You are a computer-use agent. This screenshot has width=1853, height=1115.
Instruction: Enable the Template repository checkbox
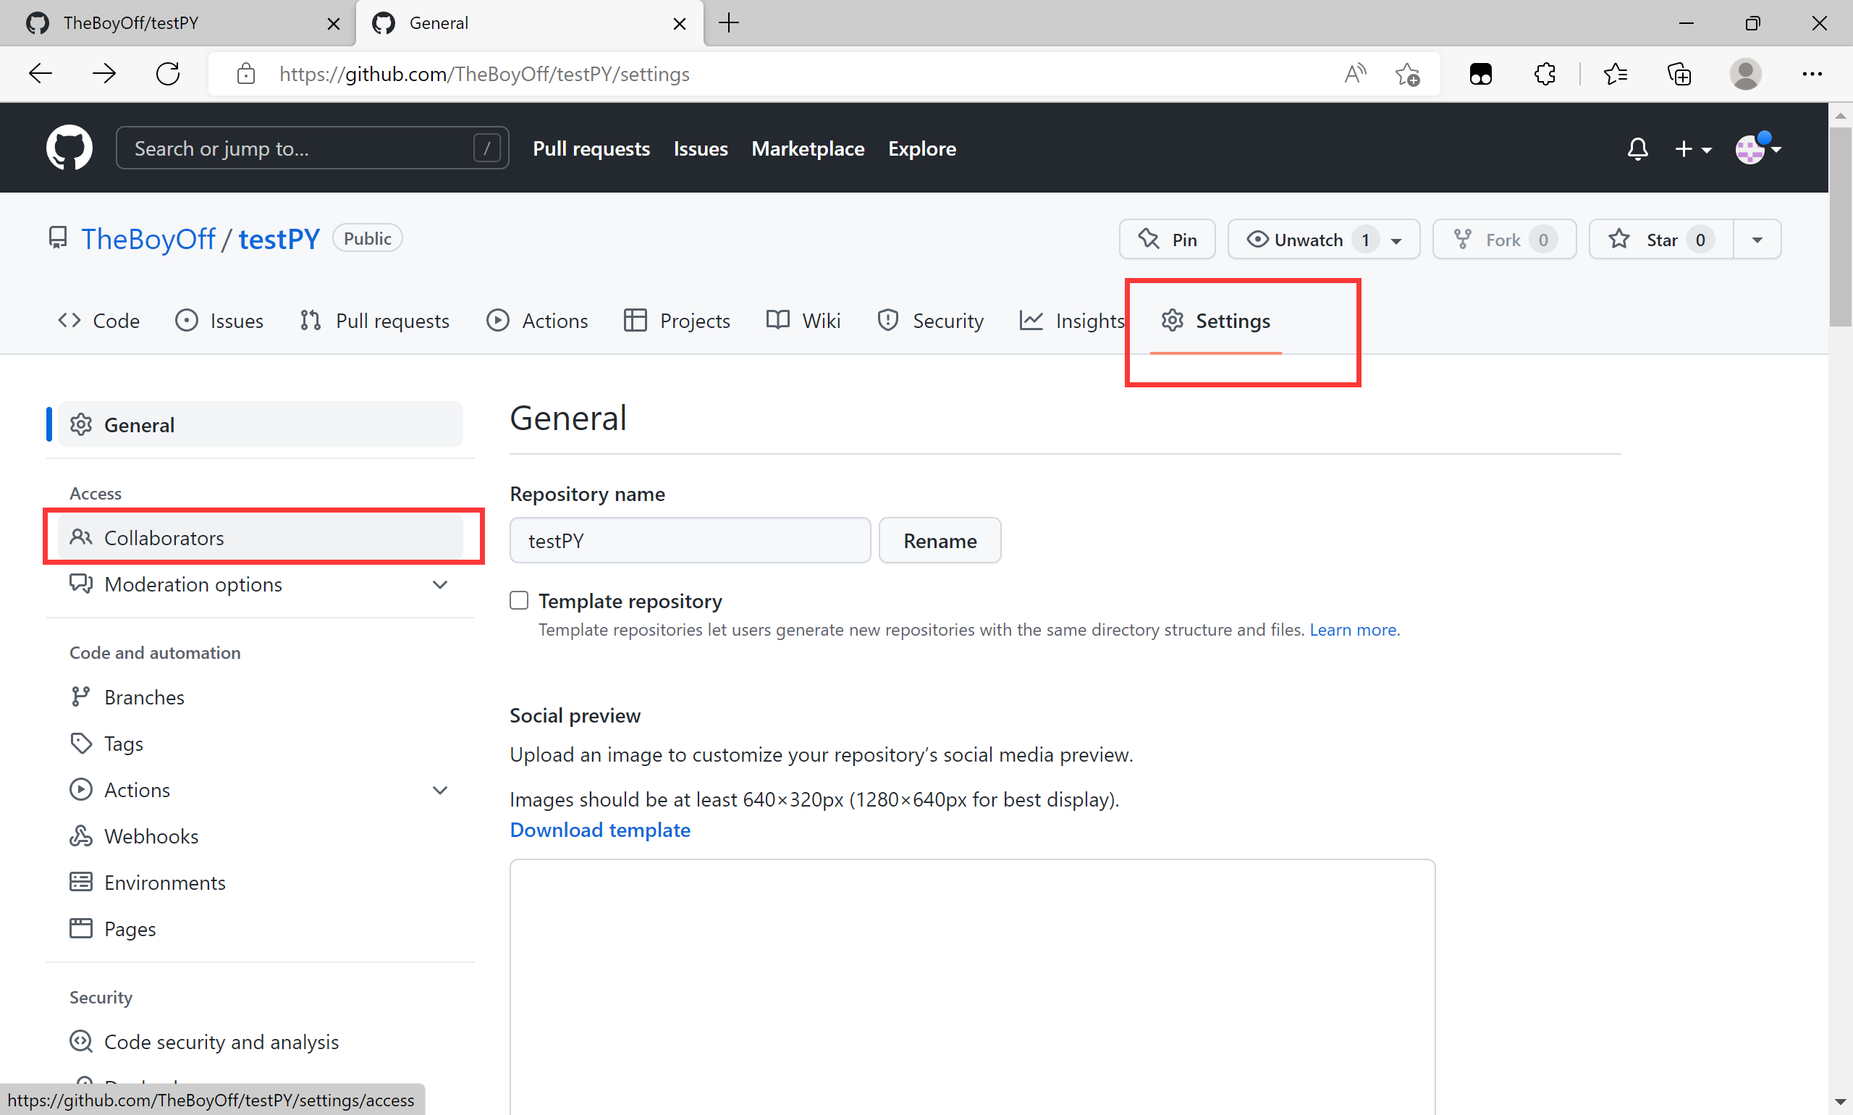[519, 600]
